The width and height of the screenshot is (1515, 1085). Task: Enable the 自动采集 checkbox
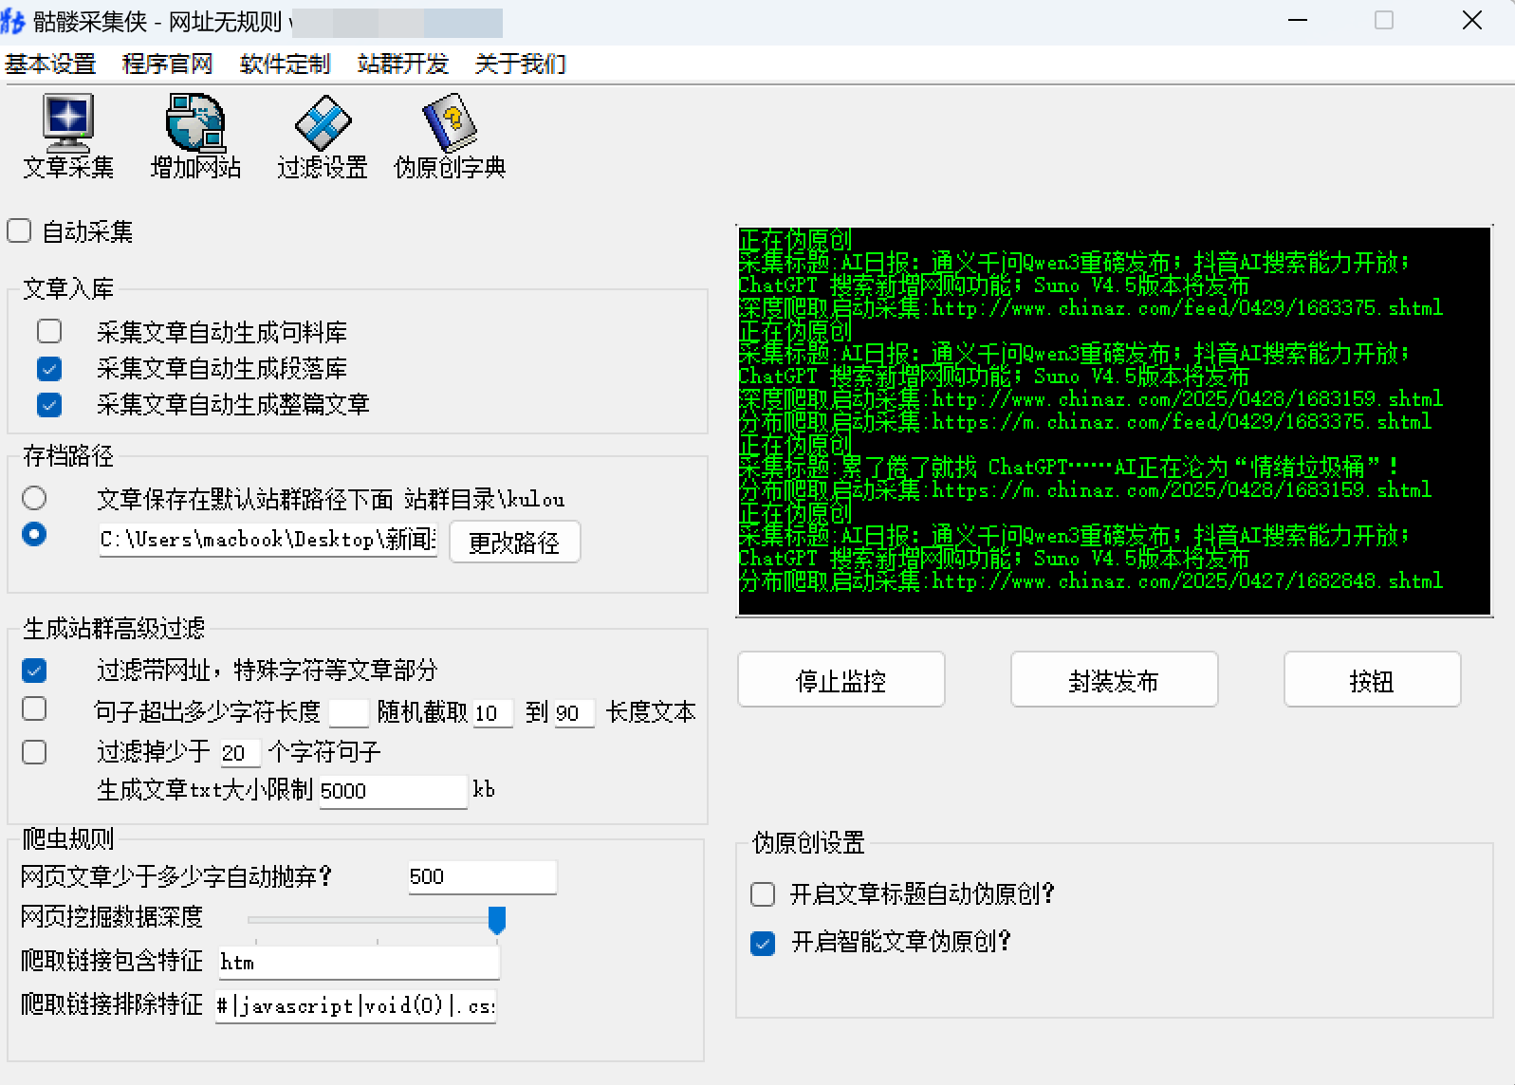point(19,230)
